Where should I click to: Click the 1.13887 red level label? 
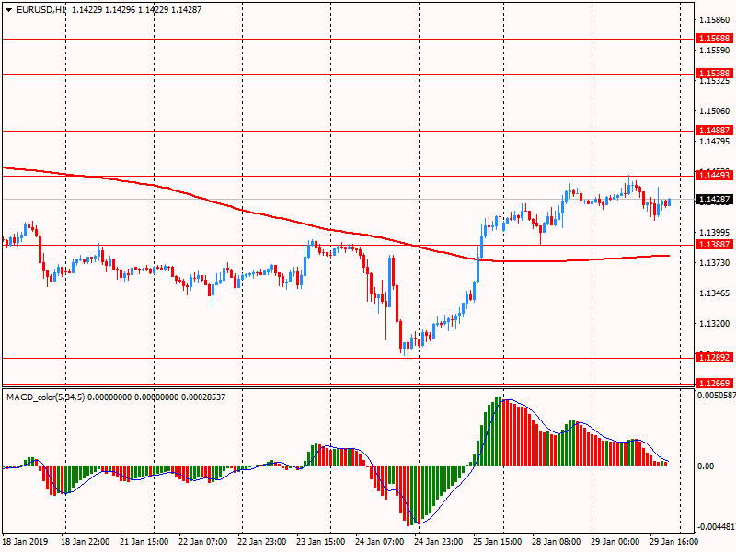(714, 245)
